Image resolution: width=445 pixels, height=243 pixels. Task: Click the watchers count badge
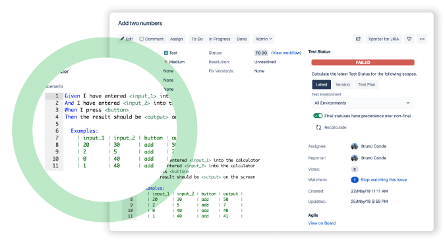coord(355,180)
